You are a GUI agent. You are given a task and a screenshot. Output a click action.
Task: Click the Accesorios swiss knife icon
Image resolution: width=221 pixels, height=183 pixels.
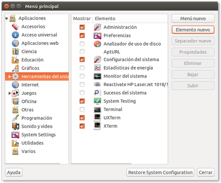(x=15, y=26)
